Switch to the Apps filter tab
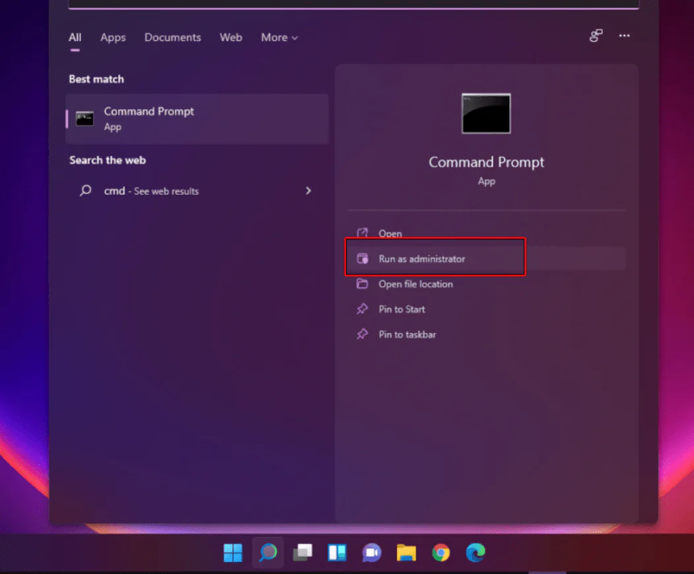This screenshot has height=574, width=694. coord(112,38)
